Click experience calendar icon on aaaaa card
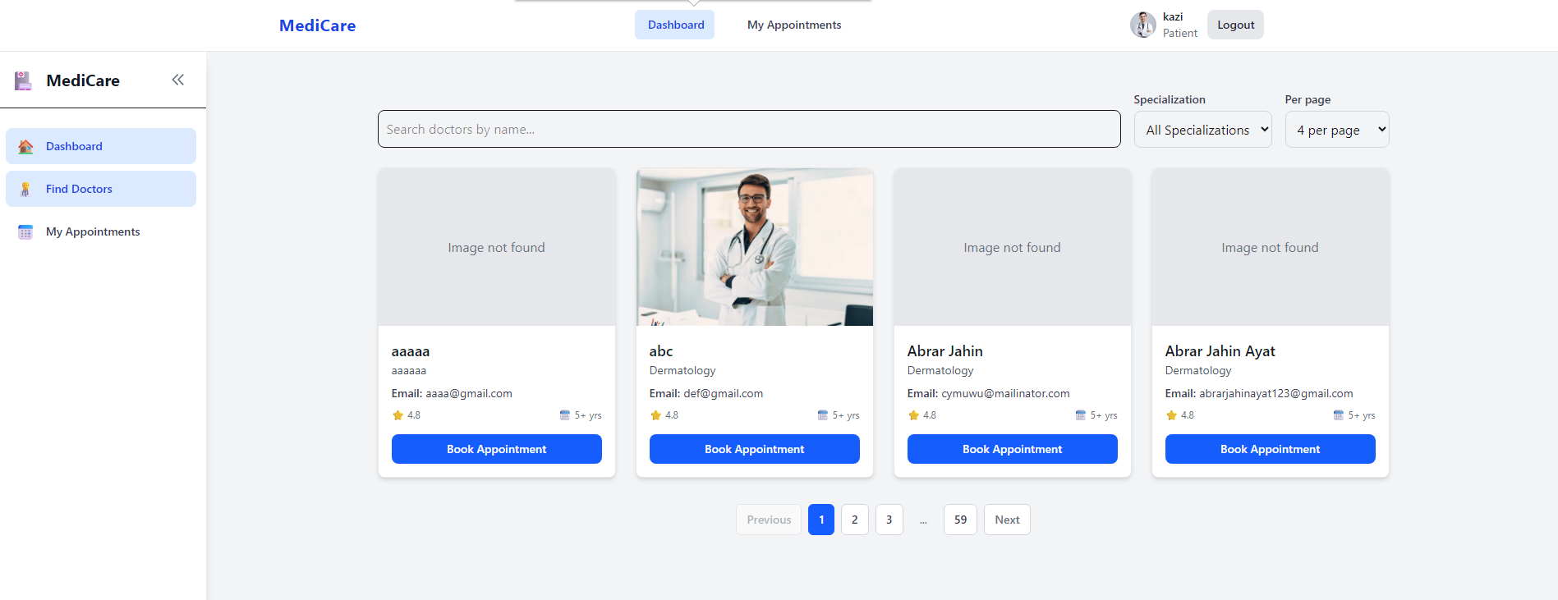This screenshot has height=600, width=1558. (565, 415)
